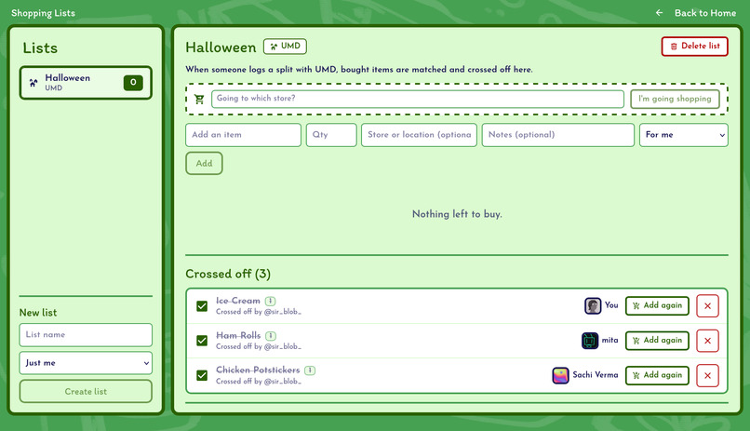The height and width of the screenshot is (431, 750).
Task: Select the Halloween list in the sidebar
Action: 86,83
